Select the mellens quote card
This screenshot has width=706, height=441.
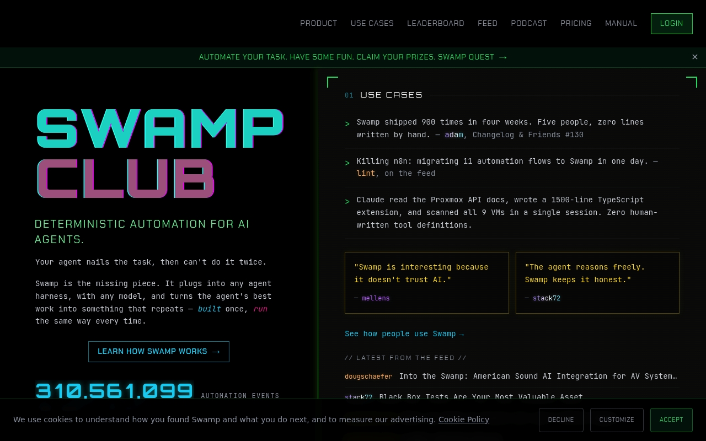coord(427,283)
